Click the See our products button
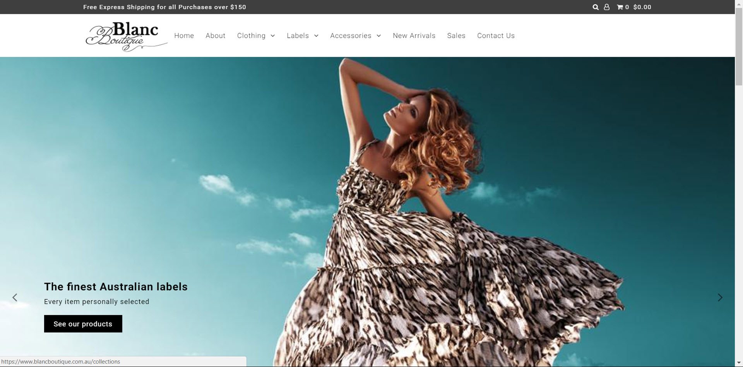This screenshot has height=367, width=743. [x=83, y=324]
